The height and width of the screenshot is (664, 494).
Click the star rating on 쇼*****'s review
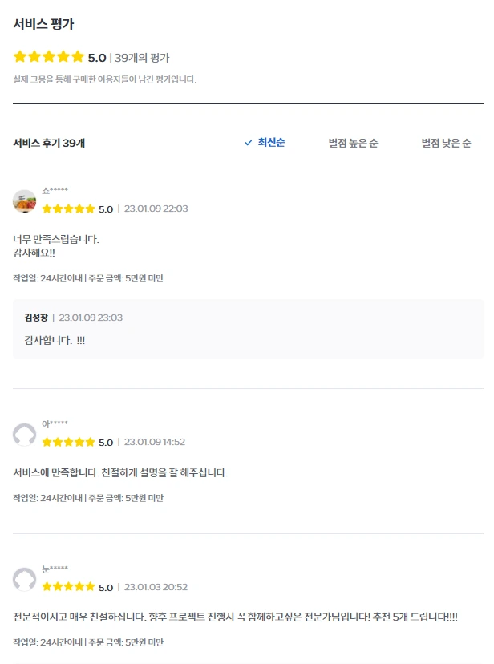tap(68, 209)
